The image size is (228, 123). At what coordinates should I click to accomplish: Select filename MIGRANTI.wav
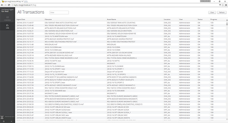tap(50, 64)
